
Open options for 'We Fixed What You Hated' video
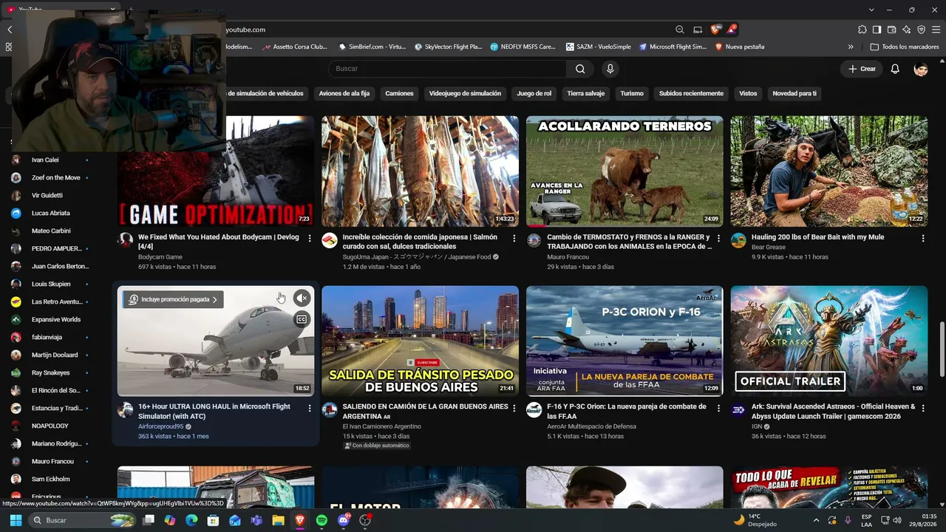click(310, 239)
